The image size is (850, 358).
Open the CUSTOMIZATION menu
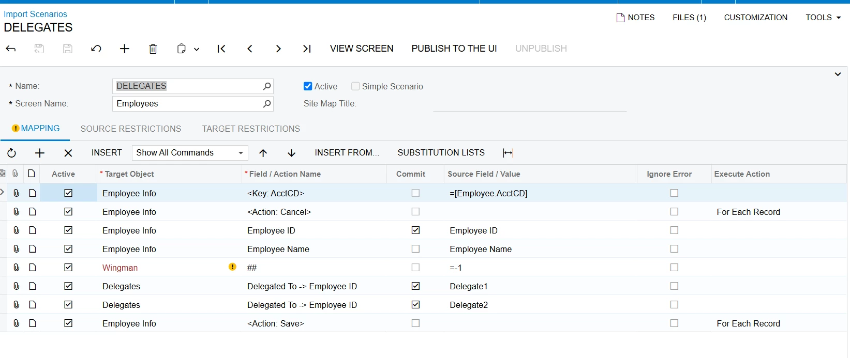click(756, 18)
